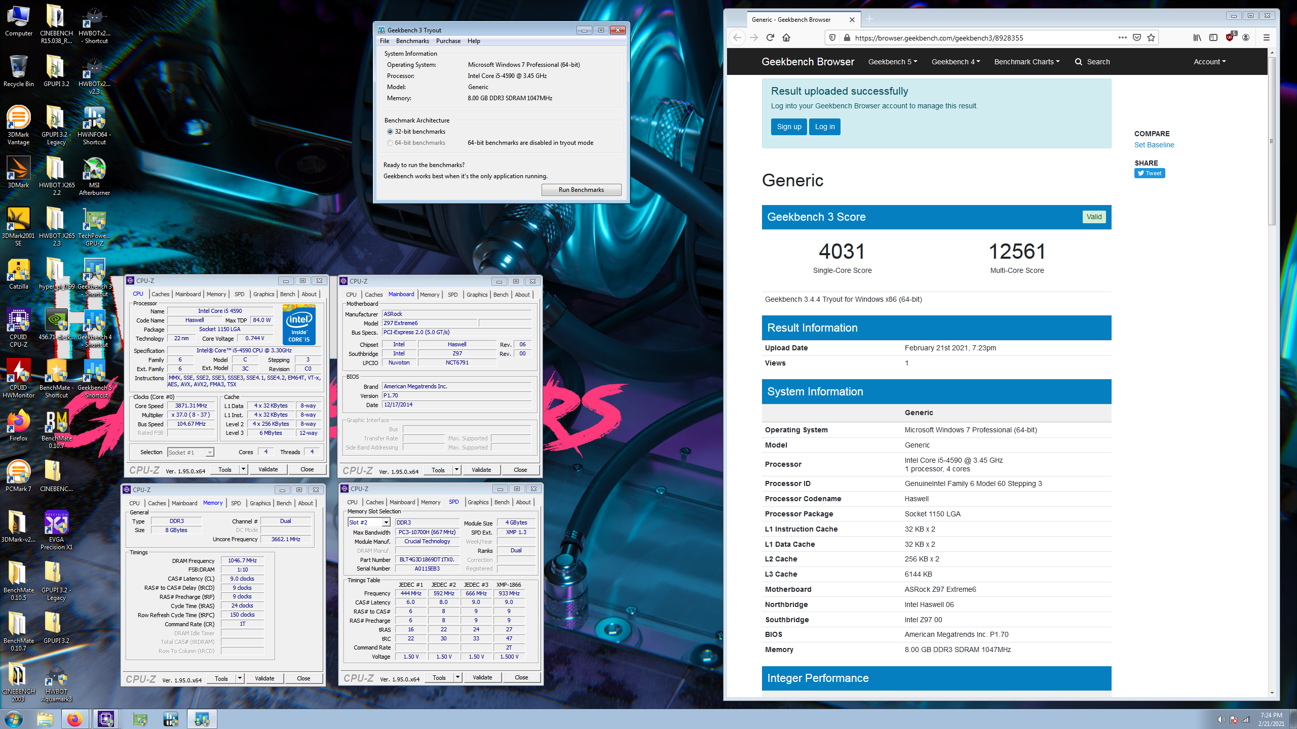The image size is (1297, 729).
Task: Open the HWBOT Aquamark3 desktop icon
Action: click(x=56, y=682)
